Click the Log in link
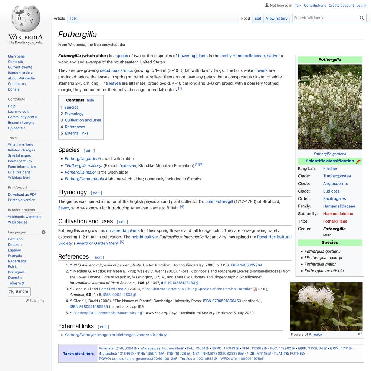 [x=361, y=6]
